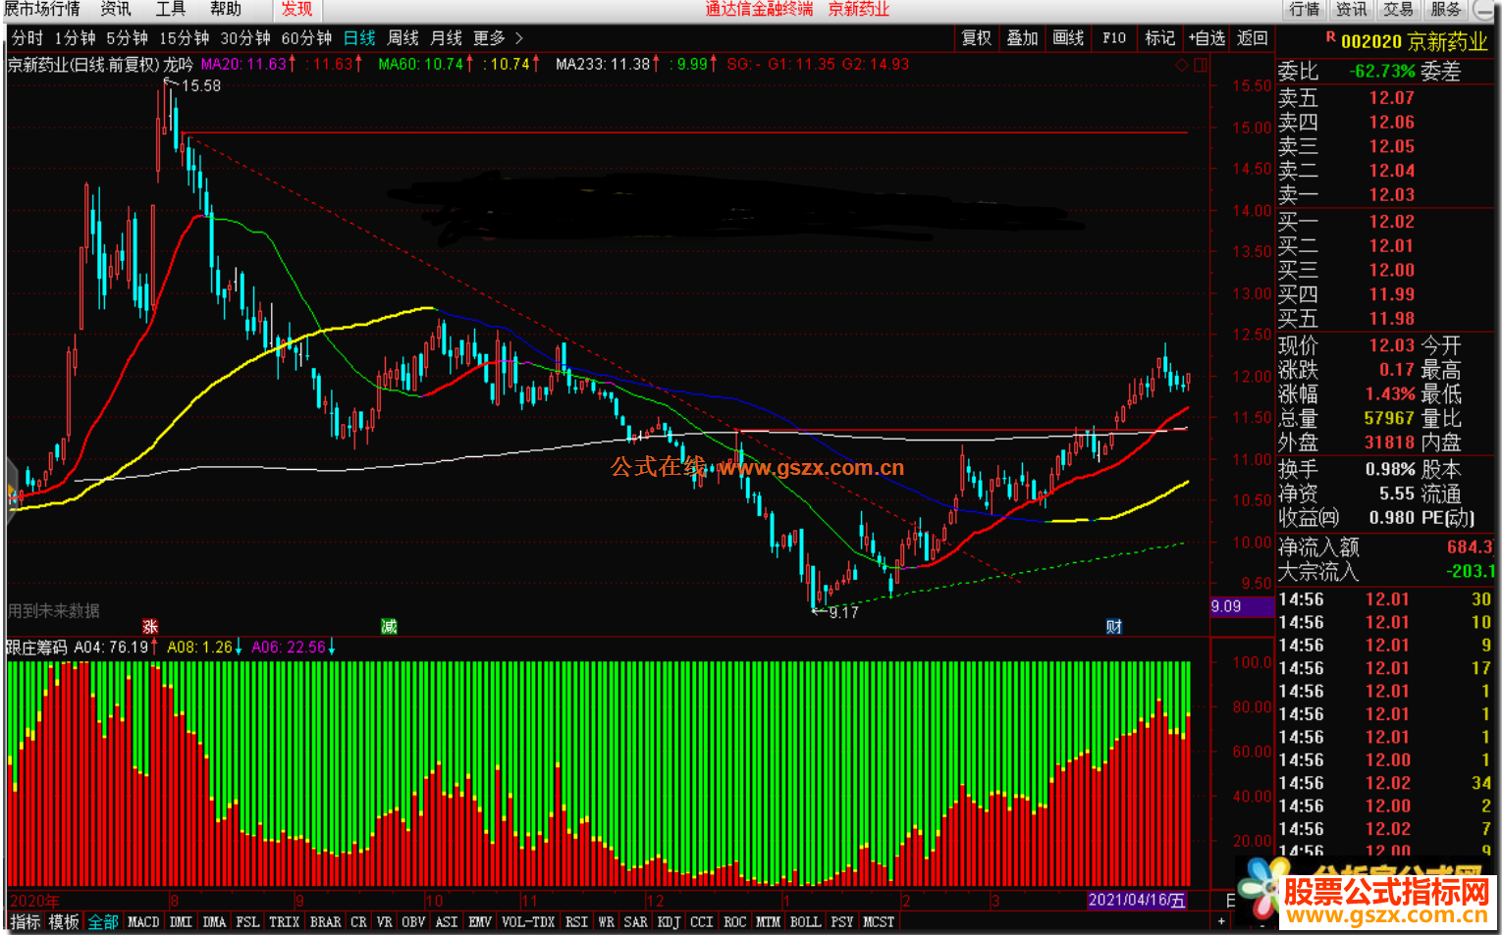
Task: Switch indicator to DMI
Action: [181, 922]
